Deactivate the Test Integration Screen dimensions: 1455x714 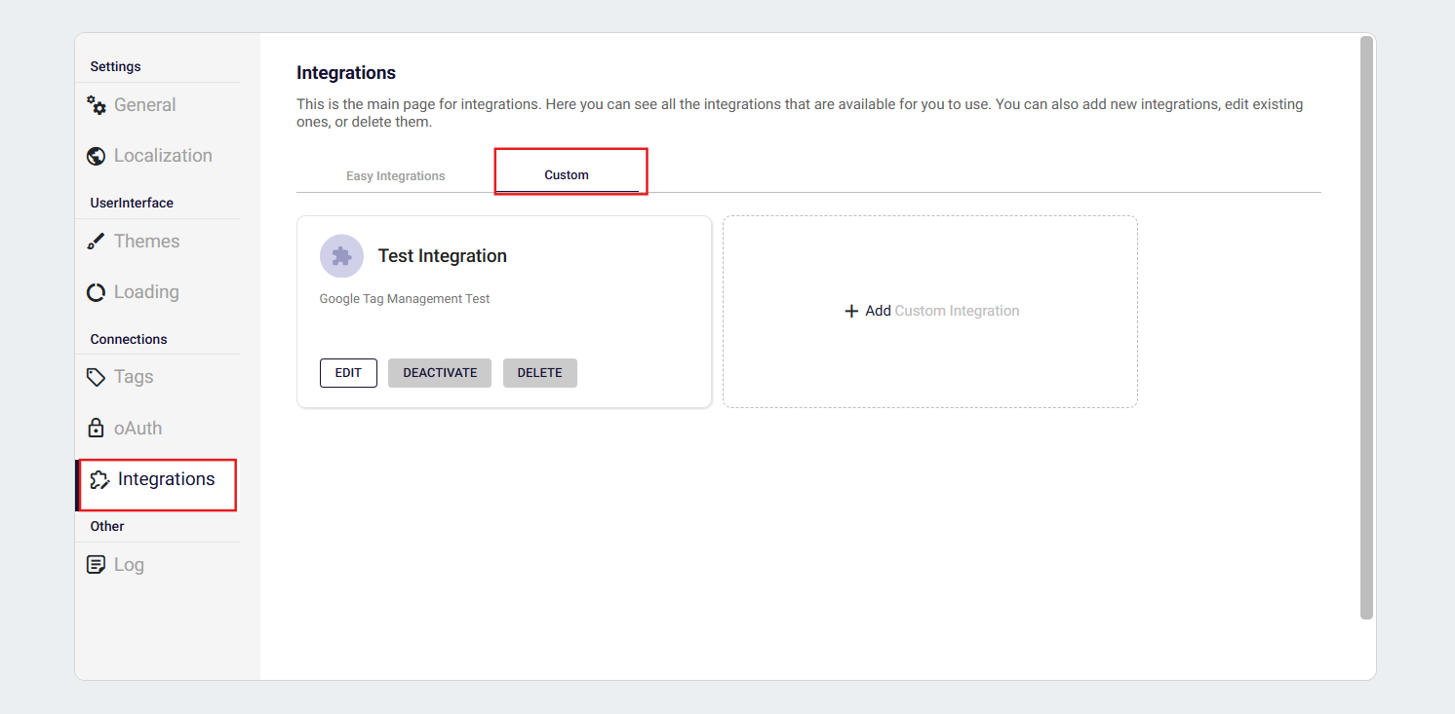coord(440,373)
